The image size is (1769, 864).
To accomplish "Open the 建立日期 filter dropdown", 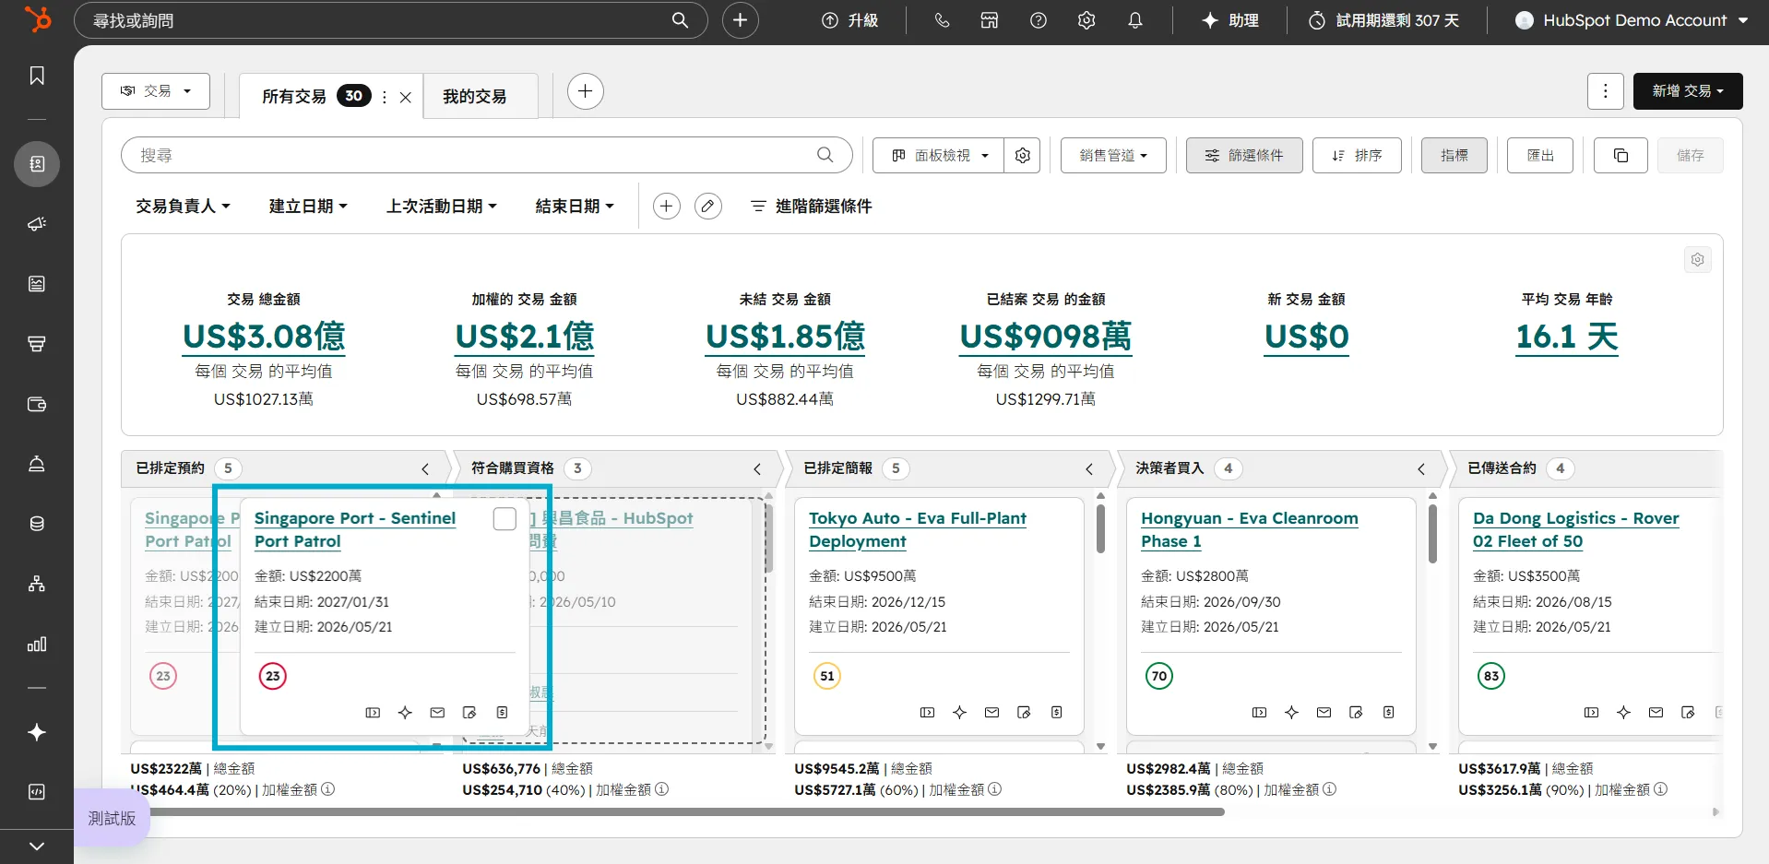I will [x=308, y=207].
